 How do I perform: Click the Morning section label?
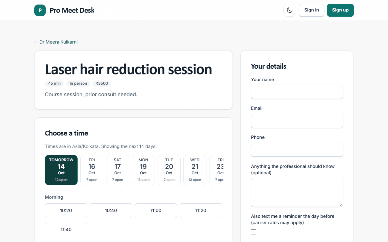click(x=54, y=197)
